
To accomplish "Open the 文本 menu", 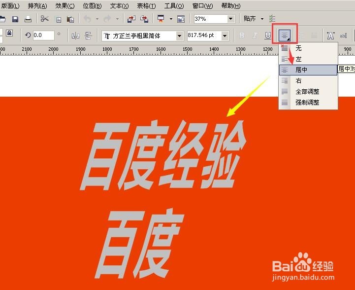I will tap(119, 5).
